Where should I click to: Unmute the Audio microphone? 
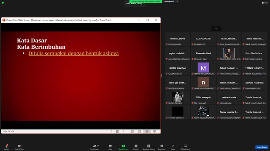coord(7,147)
